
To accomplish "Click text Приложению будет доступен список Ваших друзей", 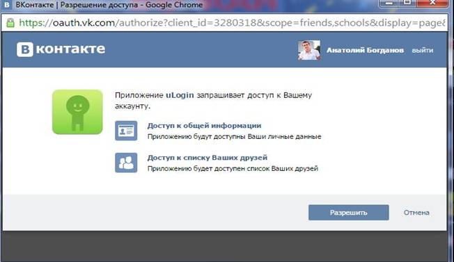I will pos(233,168).
